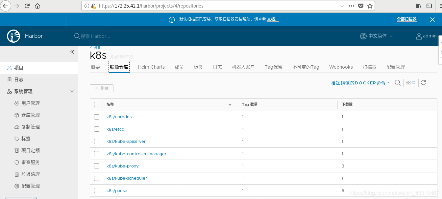The width and height of the screenshot is (442, 199).
Task: Open the k8s/pause repository link
Action: 117,190
